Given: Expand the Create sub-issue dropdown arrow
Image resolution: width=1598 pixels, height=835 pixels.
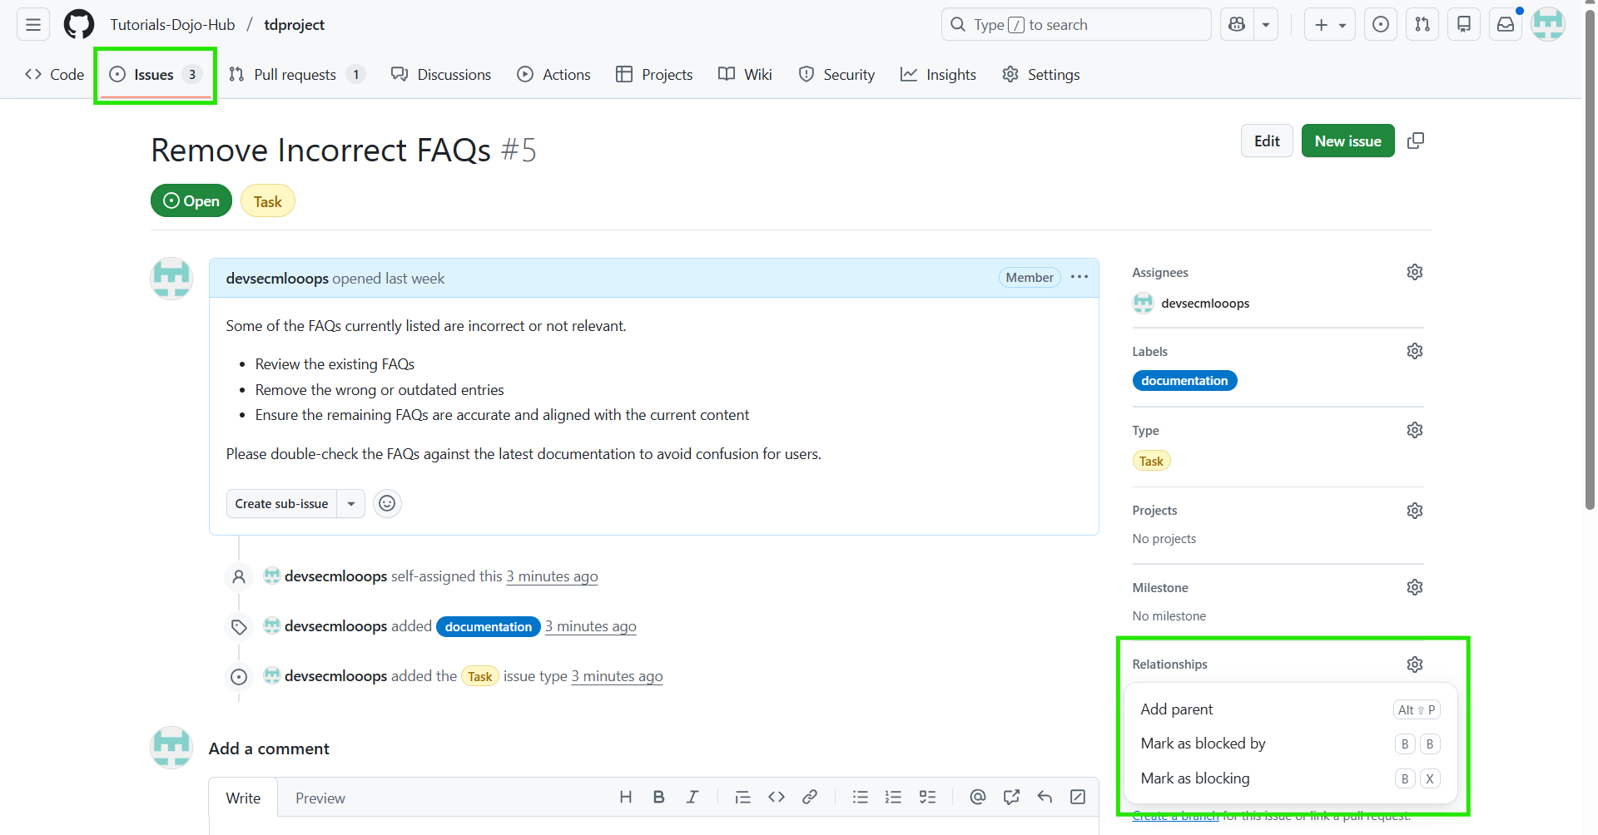Looking at the screenshot, I should click(350, 503).
